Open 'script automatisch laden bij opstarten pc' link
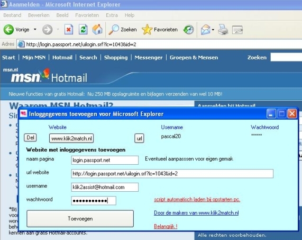 point(197,199)
